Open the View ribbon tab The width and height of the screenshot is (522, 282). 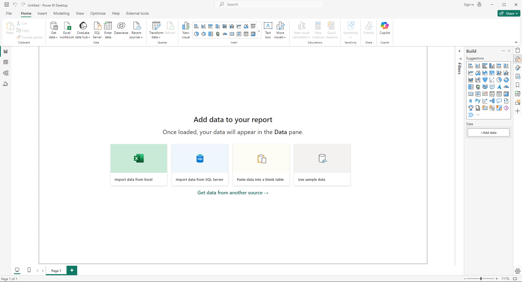coord(80,13)
